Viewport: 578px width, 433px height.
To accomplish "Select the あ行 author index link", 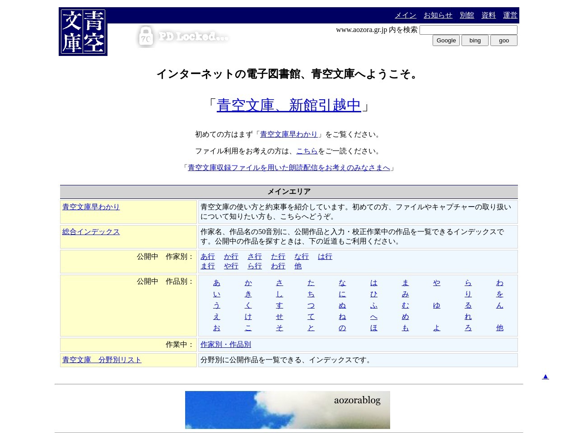I will pos(208,256).
